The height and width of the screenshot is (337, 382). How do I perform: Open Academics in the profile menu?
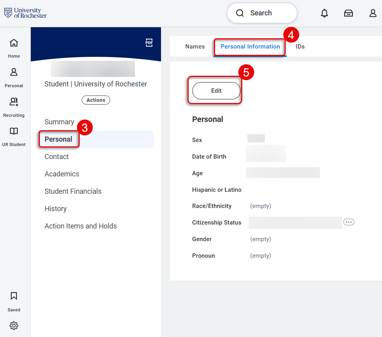click(62, 174)
